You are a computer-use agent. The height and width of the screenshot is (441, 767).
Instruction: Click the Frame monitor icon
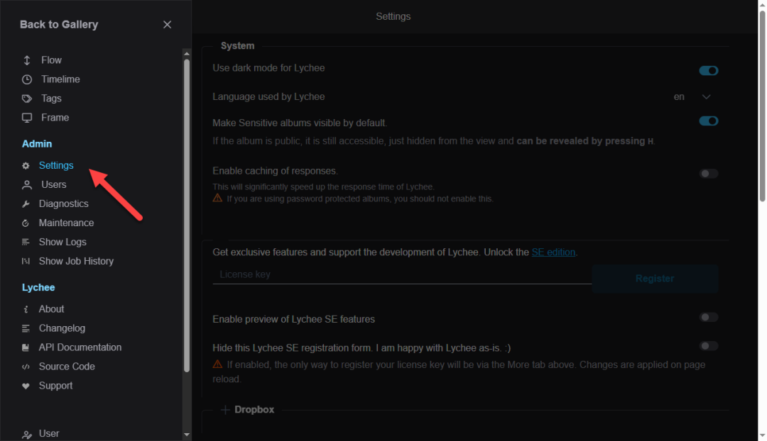(27, 118)
